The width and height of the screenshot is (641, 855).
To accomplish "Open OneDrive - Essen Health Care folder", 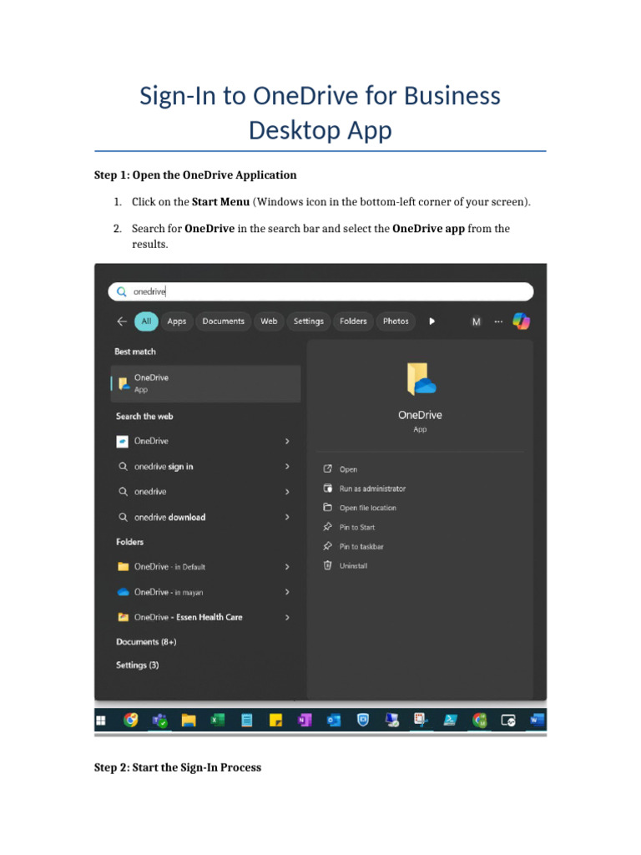I will (x=205, y=617).
